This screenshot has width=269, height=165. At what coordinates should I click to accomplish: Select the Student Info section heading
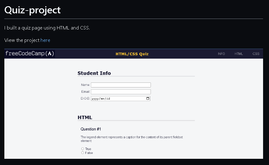(x=94, y=73)
